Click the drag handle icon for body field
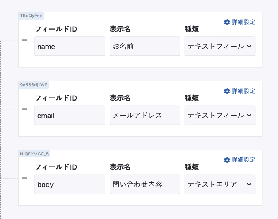The width and height of the screenshot is (278, 219). [24, 178]
